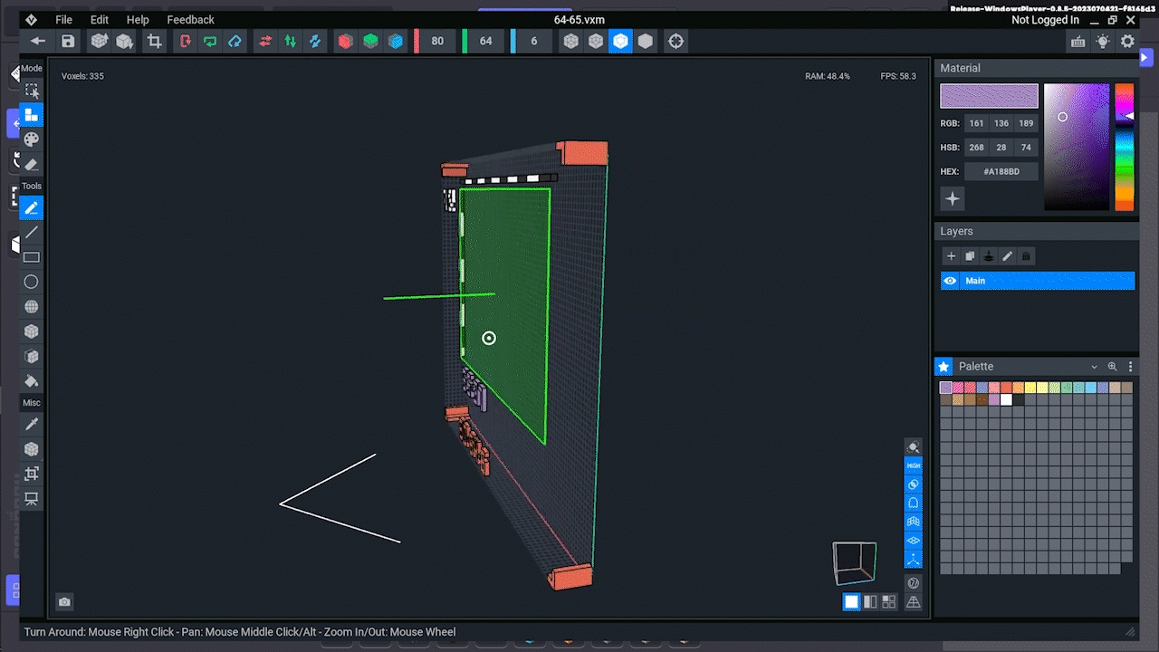The width and height of the screenshot is (1159, 652).
Task: Click the Not Logged In label
Action: click(1045, 20)
